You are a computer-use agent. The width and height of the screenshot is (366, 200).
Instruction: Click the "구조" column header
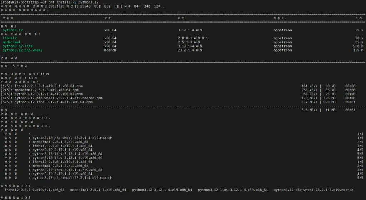tap(107, 18)
